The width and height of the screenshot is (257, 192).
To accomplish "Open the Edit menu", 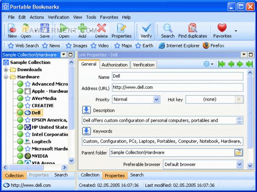I will point(22,17).
